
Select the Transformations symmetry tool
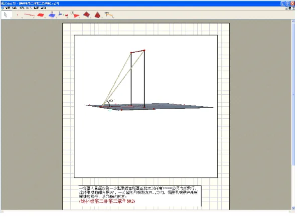pos(64,15)
